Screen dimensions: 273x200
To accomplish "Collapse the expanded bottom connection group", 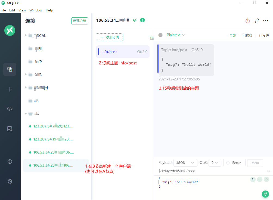I will pyautogui.click(x=26, y=114).
